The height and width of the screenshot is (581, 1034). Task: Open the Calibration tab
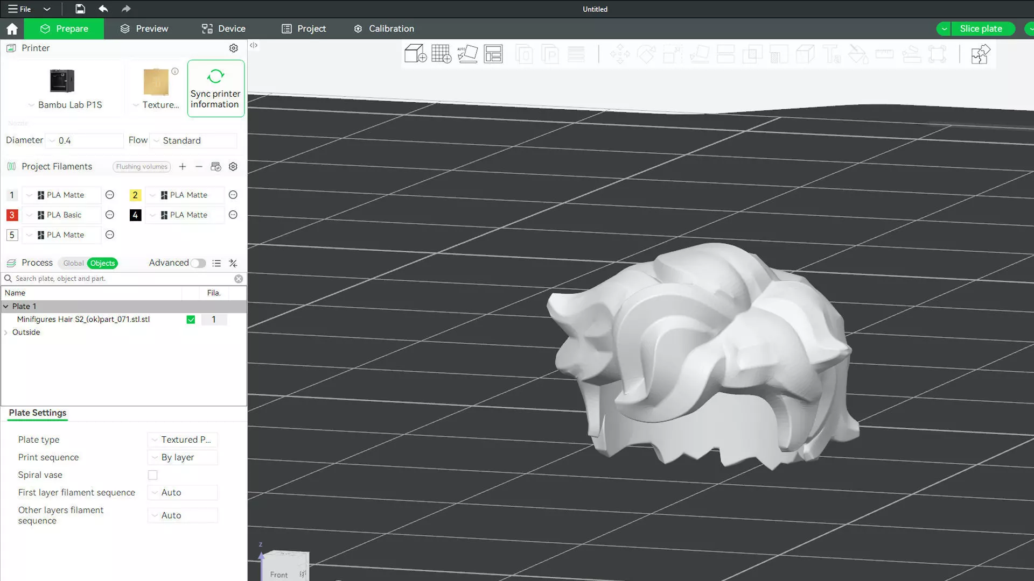click(384, 29)
